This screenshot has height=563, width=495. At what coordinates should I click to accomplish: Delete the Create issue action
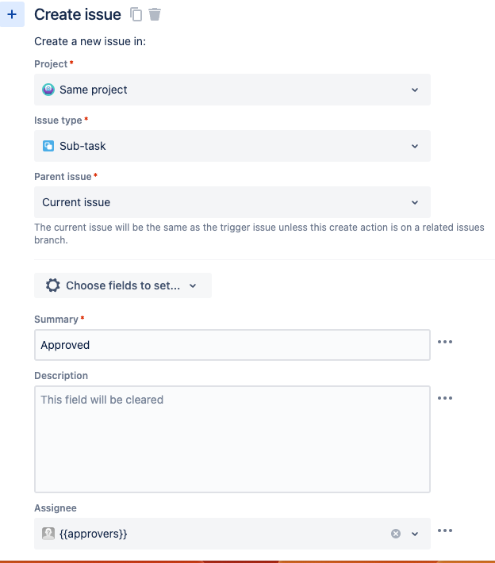click(x=155, y=14)
